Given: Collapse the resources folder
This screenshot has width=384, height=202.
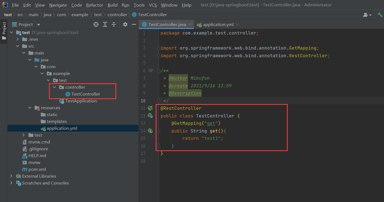Looking at the screenshot, I should click(30, 108).
